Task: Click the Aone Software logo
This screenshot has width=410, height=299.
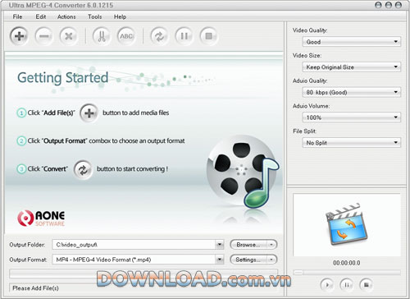Action: 41,218
